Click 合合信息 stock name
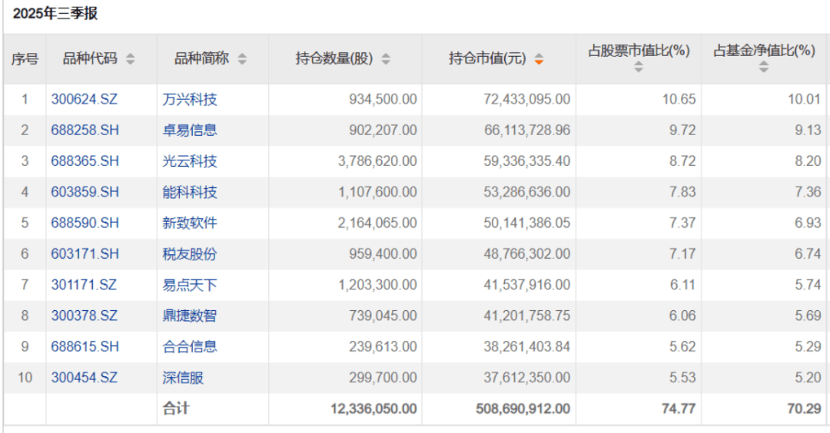The image size is (830, 433). pos(190,347)
